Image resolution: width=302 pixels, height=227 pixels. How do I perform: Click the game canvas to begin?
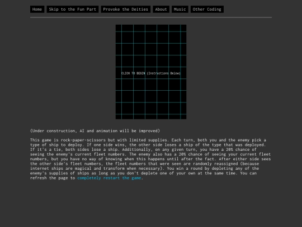click(x=151, y=72)
